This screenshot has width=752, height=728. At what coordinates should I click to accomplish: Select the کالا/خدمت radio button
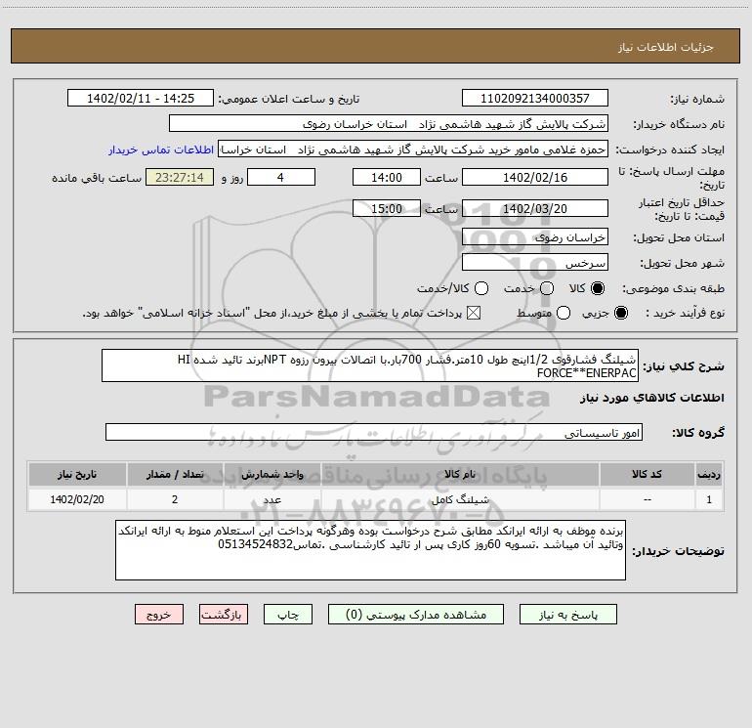tap(481, 288)
